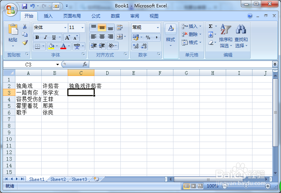Decrease decimal places
281x193 pixels.
tap(144, 46)
